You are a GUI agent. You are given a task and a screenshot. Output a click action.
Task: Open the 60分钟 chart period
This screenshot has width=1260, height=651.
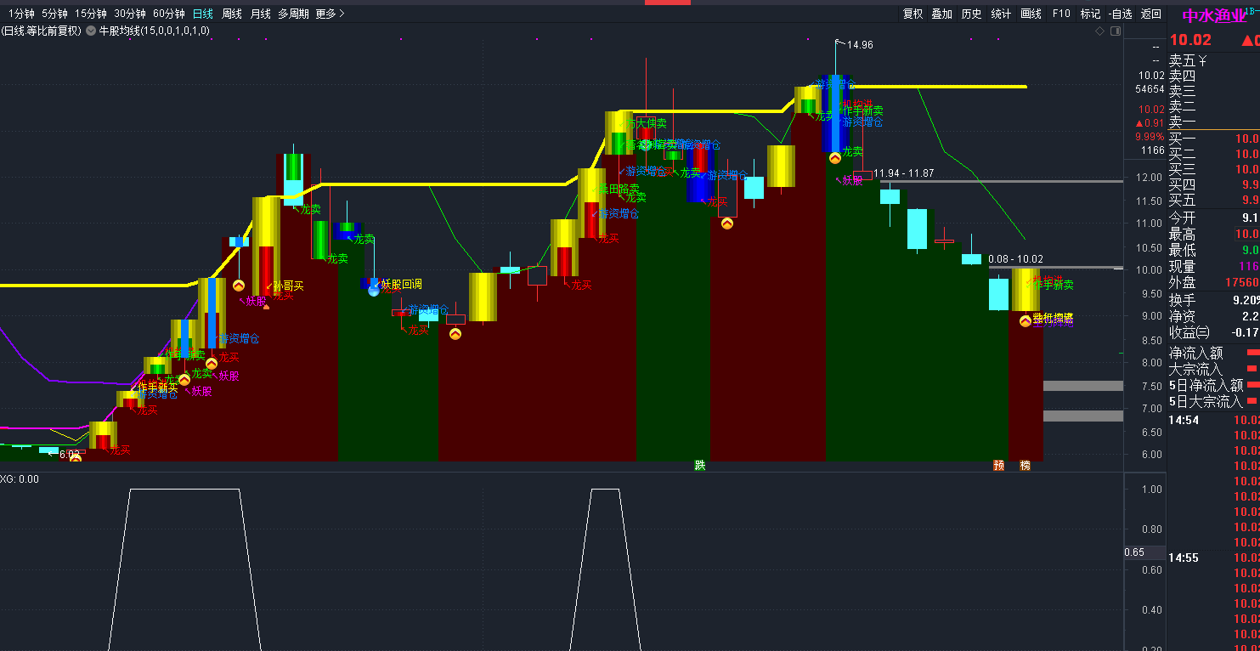168,14
